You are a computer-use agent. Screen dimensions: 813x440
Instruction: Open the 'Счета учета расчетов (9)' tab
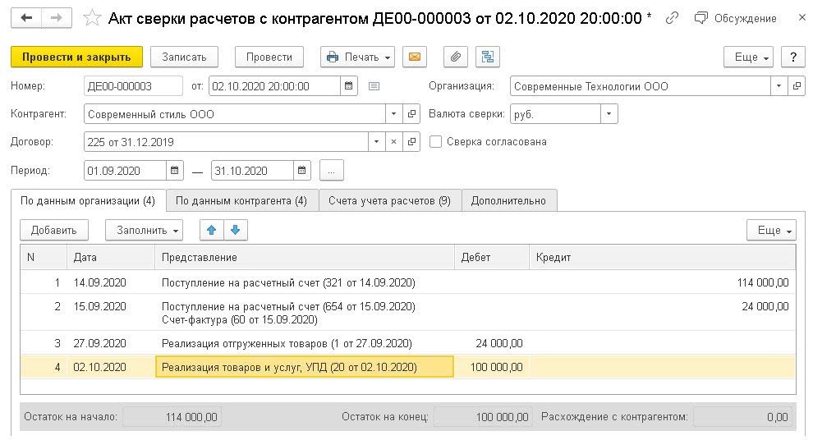coord(389,200)
